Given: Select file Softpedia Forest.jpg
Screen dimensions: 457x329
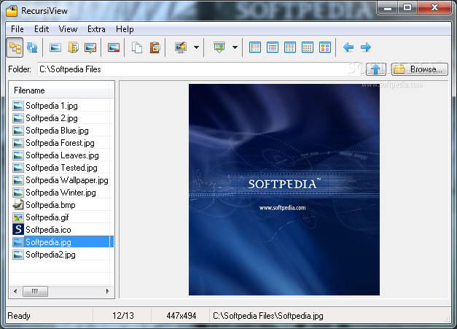Looking at the screenshot, I should (x=61, y=143).
